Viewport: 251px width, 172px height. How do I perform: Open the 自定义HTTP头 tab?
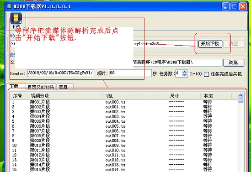41,87
